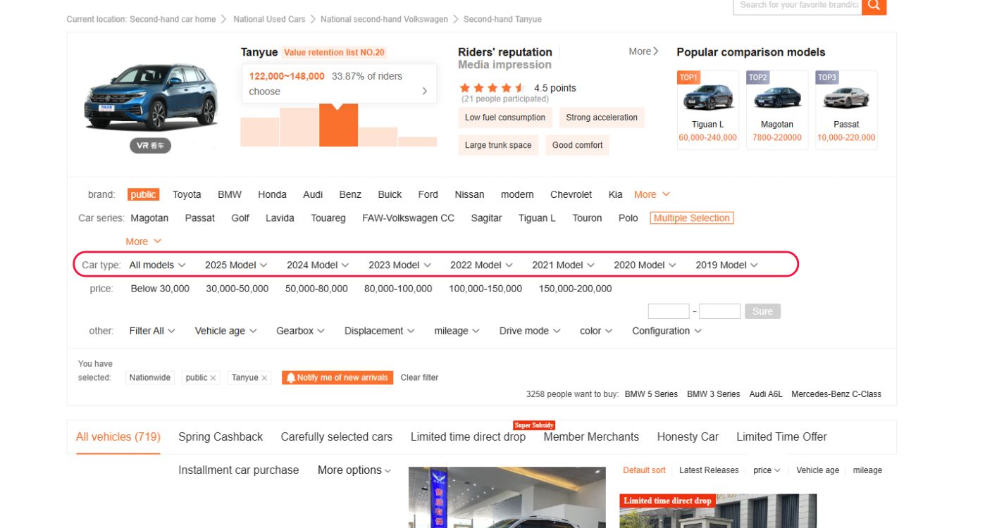The width and height of the screenshot is (1004, 528).
Task: Open 2023 Model dropdown
Action: (399, 265)
